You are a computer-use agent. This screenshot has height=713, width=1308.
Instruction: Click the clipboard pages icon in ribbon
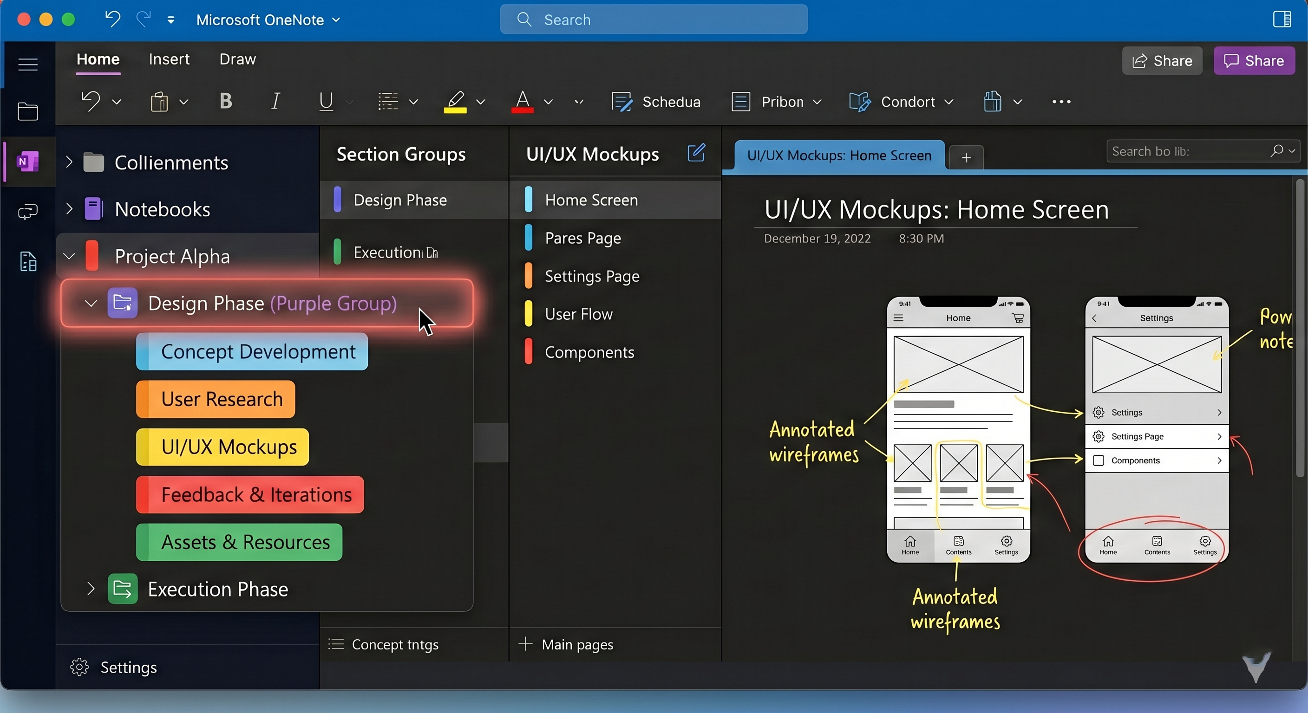[992, 101]
